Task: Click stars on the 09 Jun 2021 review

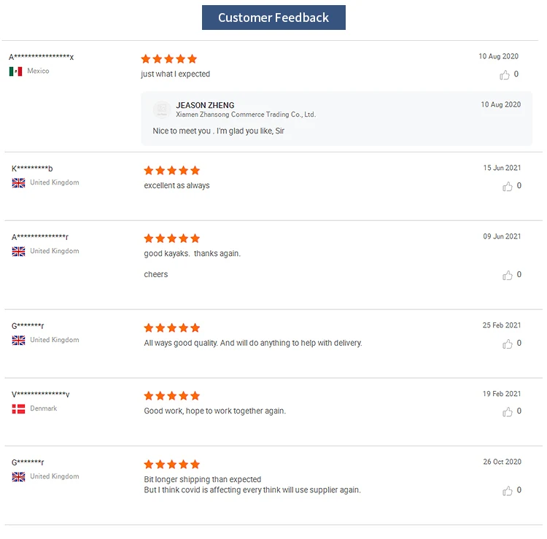Action: point(171,239)
